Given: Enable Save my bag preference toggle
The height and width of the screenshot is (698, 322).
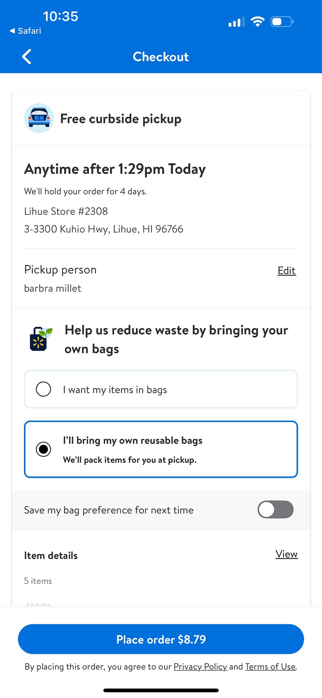Looking at the screenshot, I should (x=275, y=509).
